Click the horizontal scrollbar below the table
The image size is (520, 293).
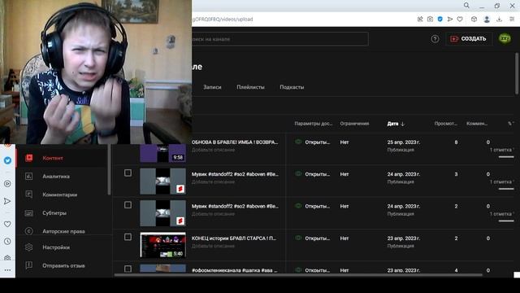(x=298, y=275)
